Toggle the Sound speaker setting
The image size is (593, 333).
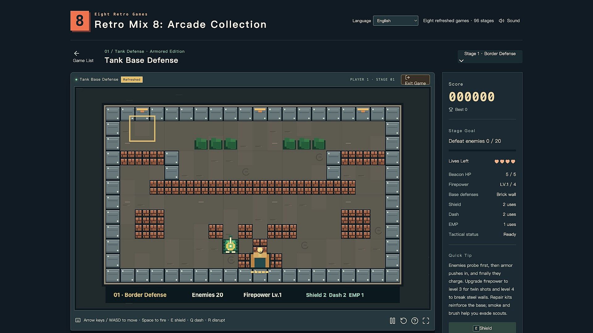(509, 21)
